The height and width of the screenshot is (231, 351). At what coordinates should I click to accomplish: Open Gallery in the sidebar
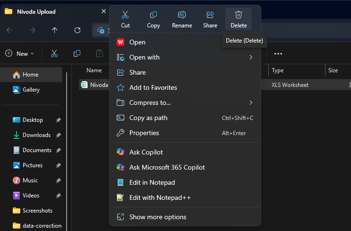pyautogui.click(x=31, y=90)
